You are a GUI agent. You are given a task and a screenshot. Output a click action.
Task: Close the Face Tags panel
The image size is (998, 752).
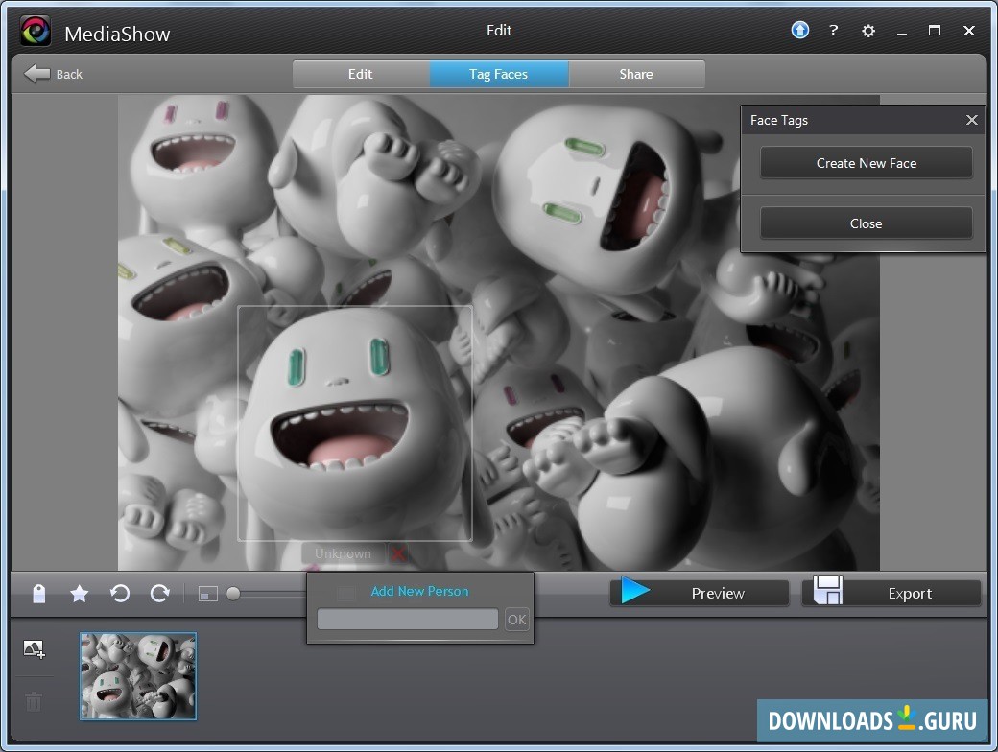971,120
